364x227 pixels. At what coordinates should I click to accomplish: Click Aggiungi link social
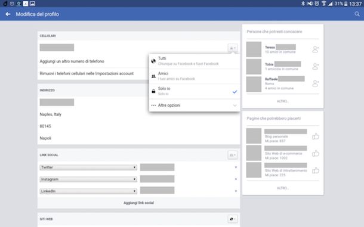tap(138, 203)
